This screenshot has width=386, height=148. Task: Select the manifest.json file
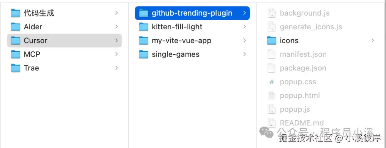pyautogui.click(x=303, y=54)
